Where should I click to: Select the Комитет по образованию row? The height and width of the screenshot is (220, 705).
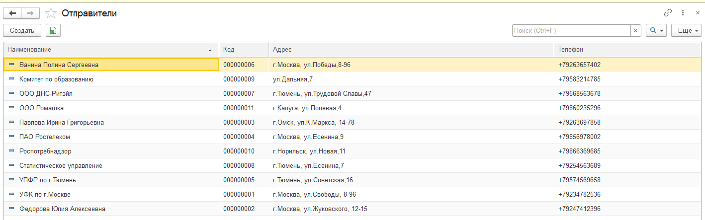(56, 79)
